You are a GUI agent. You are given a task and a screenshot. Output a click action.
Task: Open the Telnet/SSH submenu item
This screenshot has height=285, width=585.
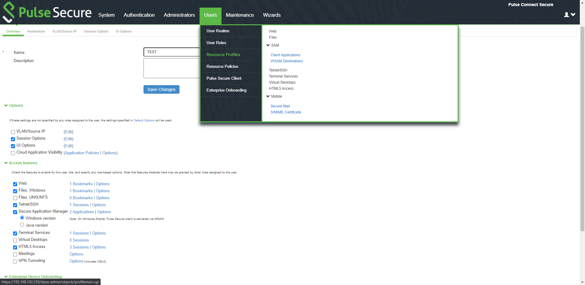(x=278, y=70)
